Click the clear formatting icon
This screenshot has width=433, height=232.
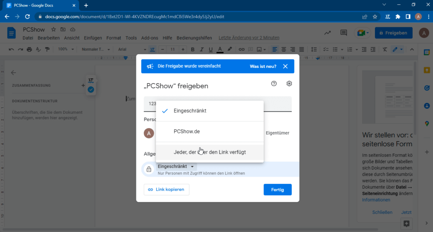(x=385, y=49)
